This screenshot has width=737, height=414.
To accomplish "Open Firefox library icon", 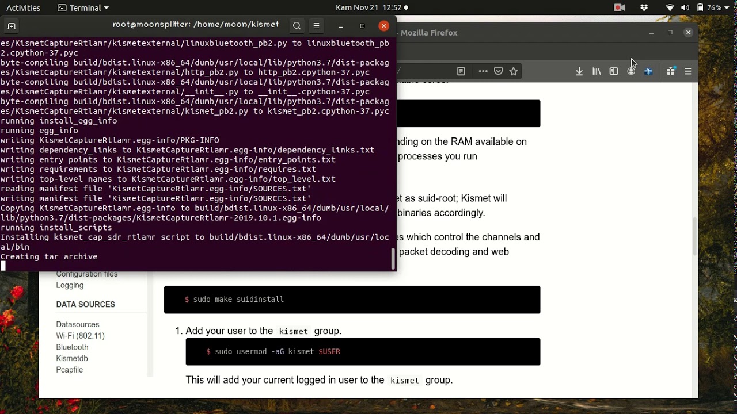I will click(597, 71).
